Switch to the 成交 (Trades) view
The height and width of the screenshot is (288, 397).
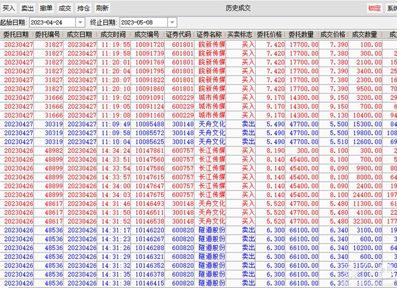(65, 8)
